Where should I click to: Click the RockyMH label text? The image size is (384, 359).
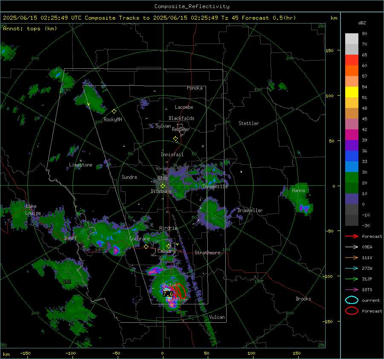[113, 120]
